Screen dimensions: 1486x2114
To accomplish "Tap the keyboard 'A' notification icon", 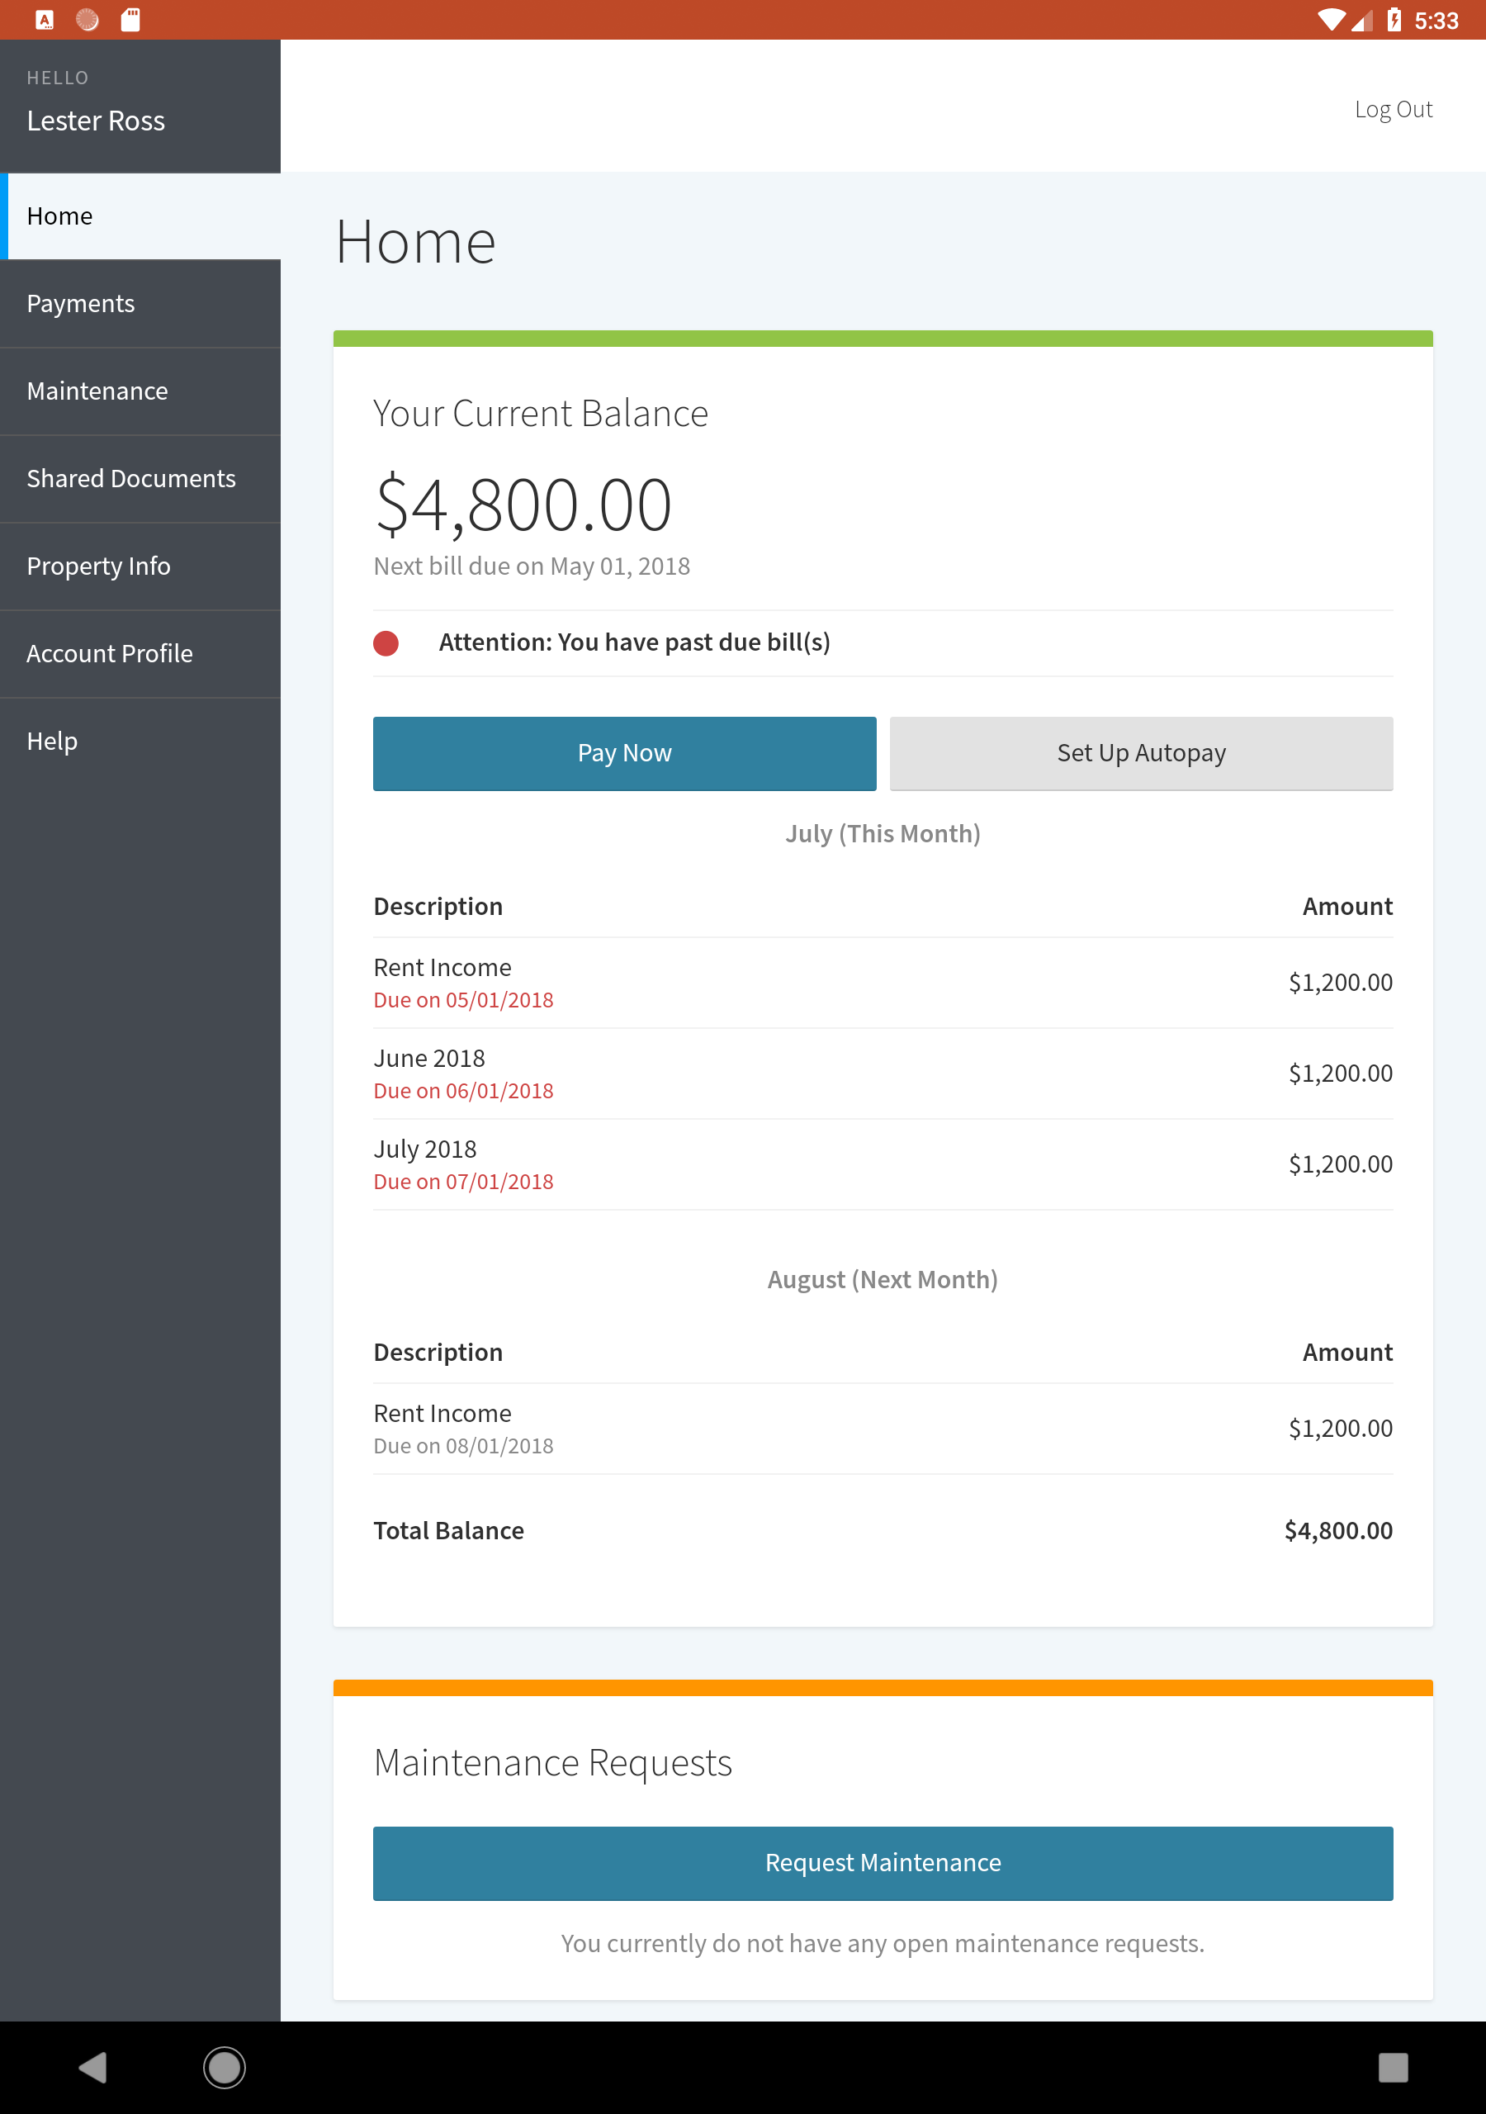I will pos(45,21).
